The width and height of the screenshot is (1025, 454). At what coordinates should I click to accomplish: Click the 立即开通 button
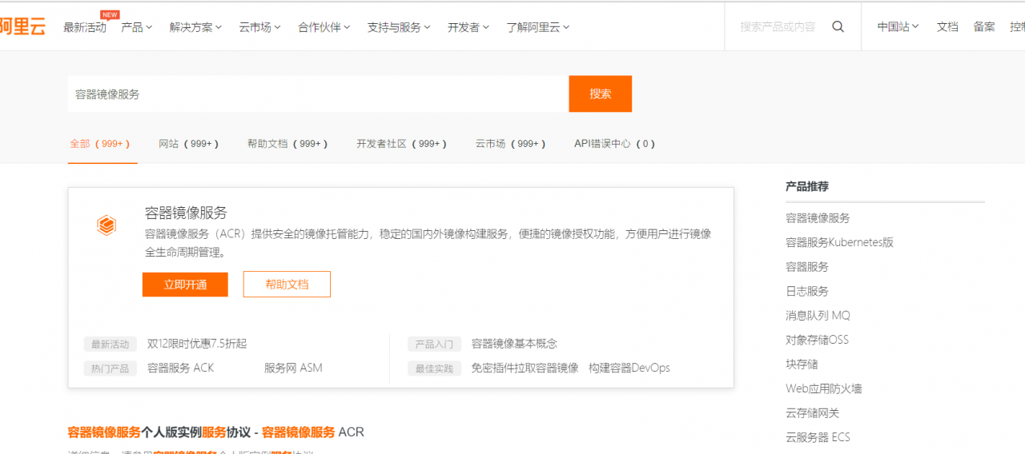coord(185,285)
